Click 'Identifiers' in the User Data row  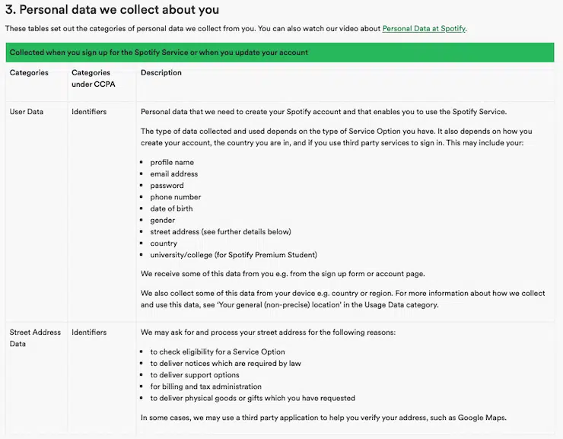tap(89, 112)
